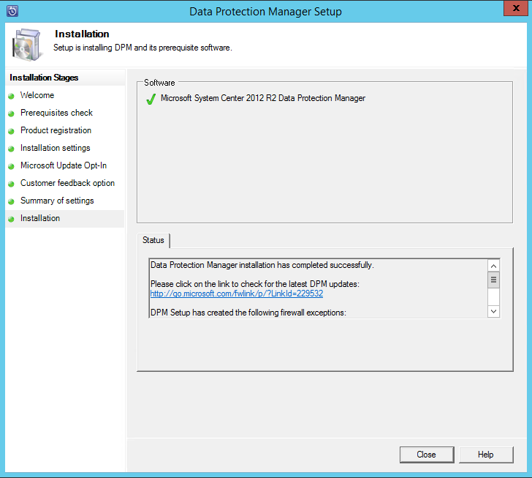
Task: Click the status box scroll up arrow
Action: pos(494,266)
